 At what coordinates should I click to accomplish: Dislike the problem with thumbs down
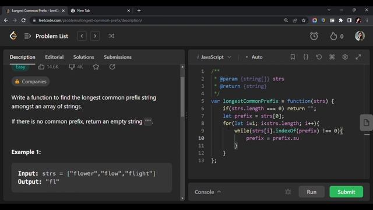click(x=72, y=67)
